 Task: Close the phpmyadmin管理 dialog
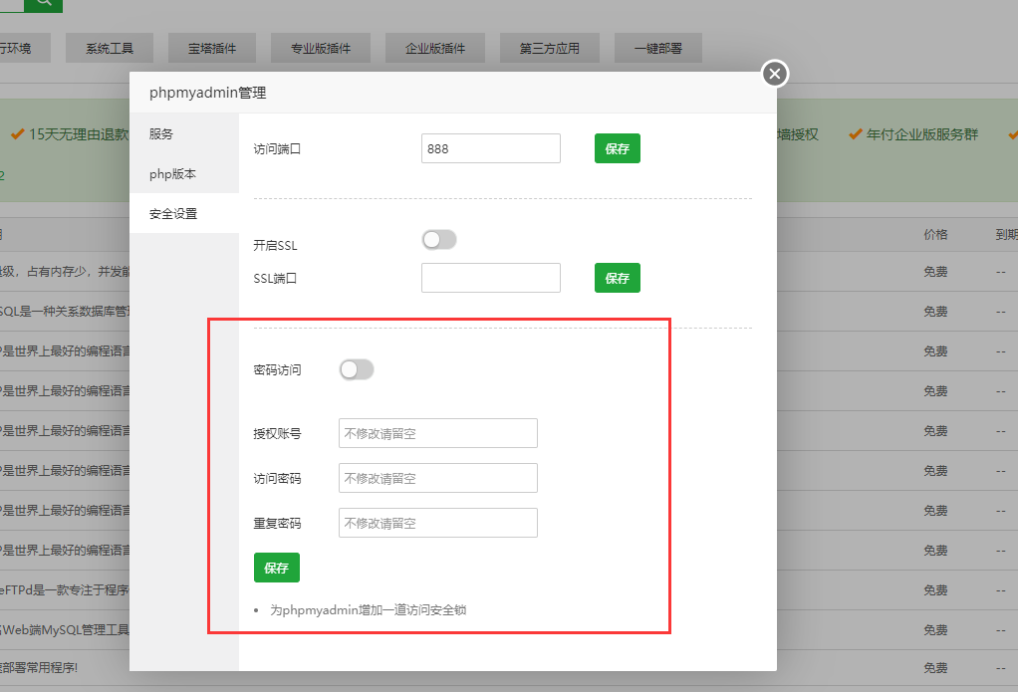coord(775,74)
